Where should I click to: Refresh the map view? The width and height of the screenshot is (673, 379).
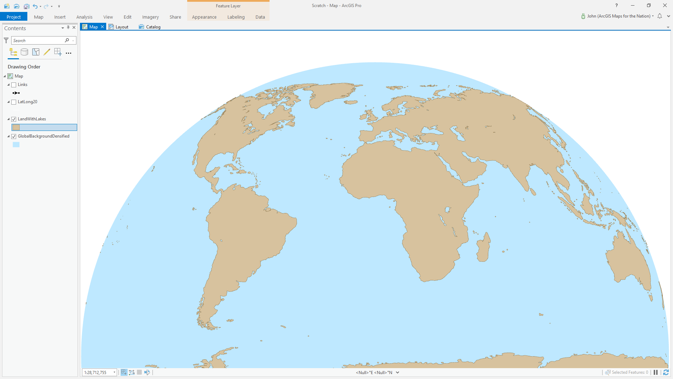tap(666, 372)
